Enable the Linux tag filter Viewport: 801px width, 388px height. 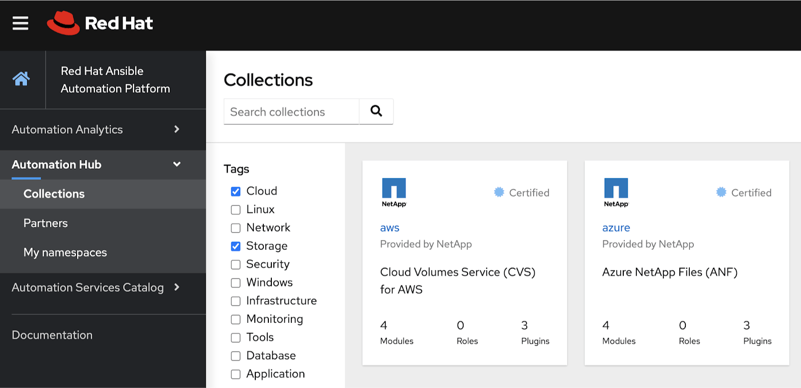coord(236,210)
